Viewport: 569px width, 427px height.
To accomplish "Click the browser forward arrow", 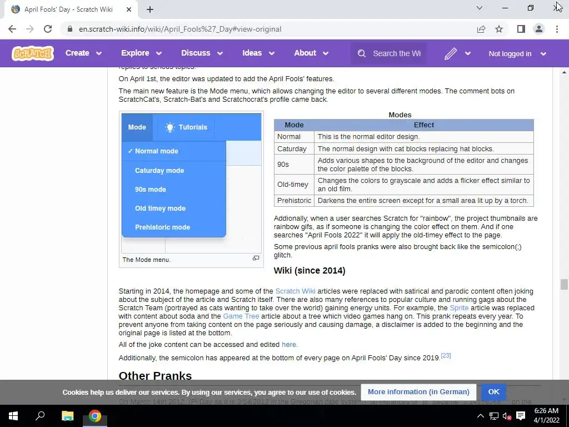I will (30, 29).
